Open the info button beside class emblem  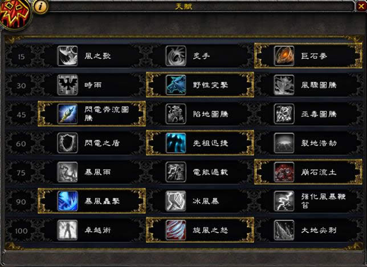[40, 6]
